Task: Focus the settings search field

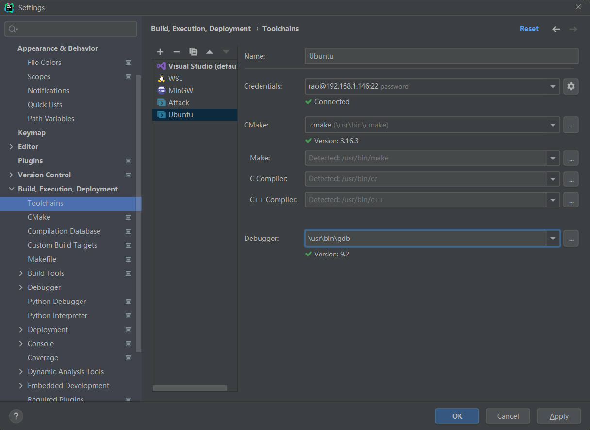Action: point(71,29)
